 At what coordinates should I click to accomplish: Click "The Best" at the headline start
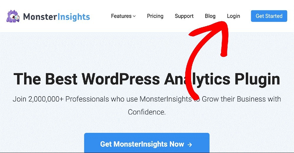(45, 79)
